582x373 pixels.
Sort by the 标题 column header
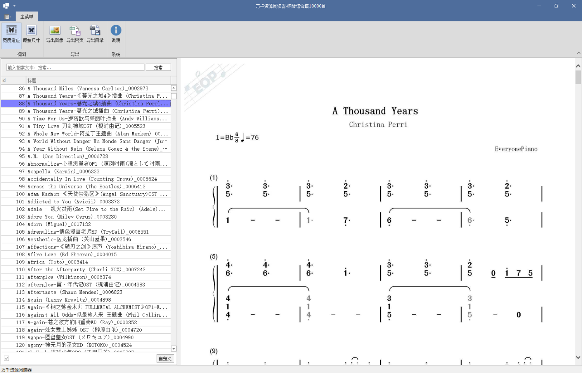coord(99,80)
